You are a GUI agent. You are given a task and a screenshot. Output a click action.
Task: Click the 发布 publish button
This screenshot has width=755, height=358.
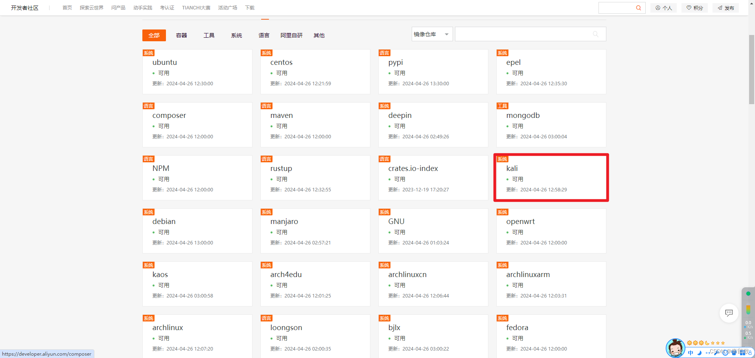click(726, 8)
